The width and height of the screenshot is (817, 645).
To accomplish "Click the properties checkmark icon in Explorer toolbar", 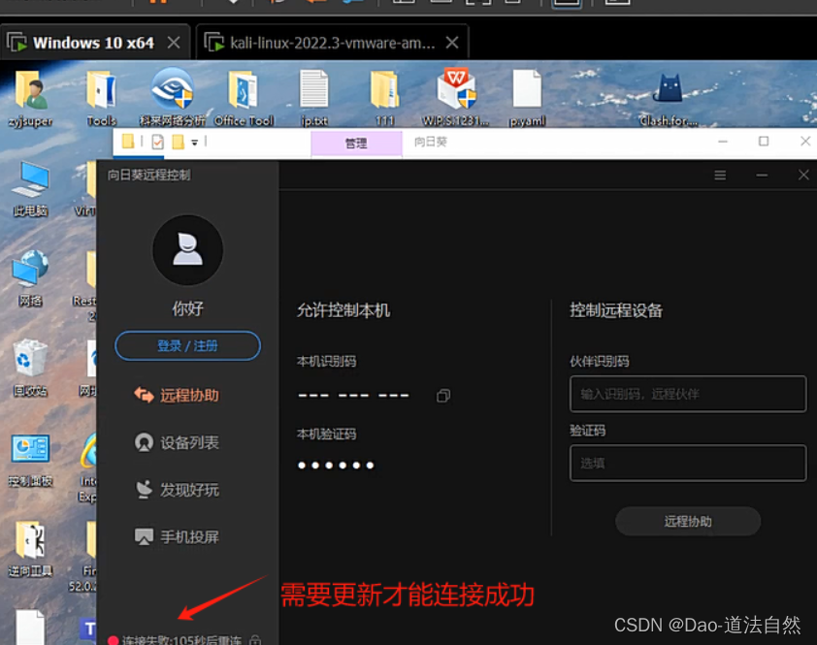I will pos(157,142).
